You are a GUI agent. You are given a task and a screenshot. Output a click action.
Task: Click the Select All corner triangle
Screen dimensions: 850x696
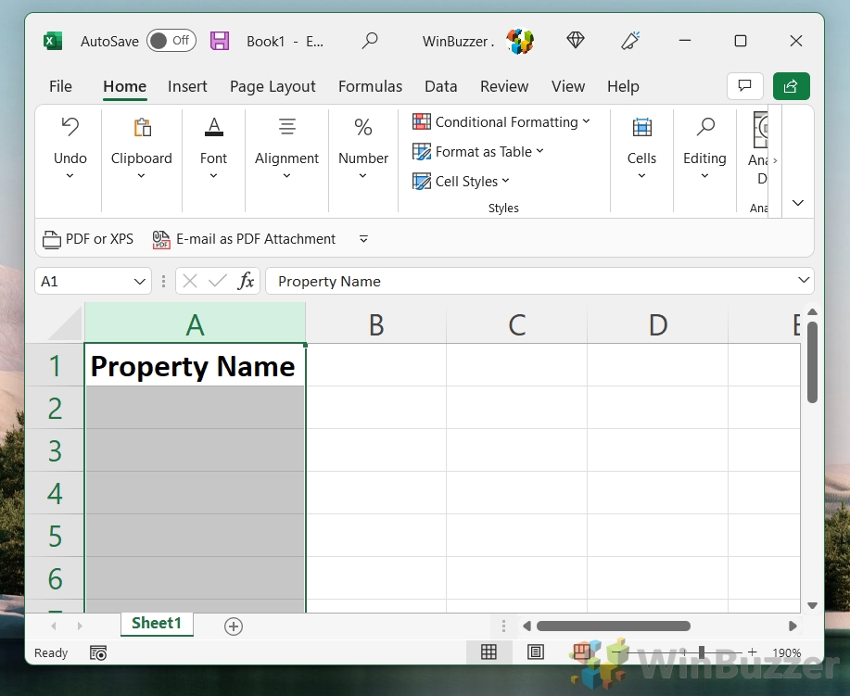tap(65, 323)
